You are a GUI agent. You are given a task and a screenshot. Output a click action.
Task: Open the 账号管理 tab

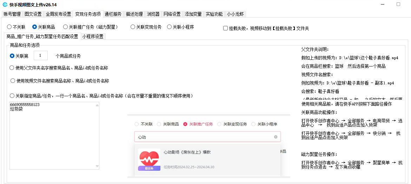(12, 14)
